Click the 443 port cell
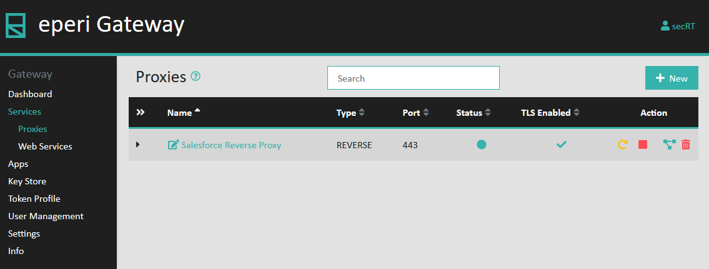 click(410, 145)
